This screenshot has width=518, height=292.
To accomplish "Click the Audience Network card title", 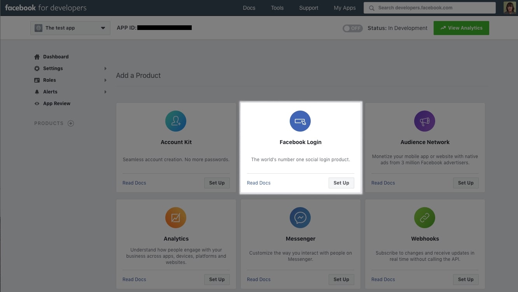I will coord(425,142).
